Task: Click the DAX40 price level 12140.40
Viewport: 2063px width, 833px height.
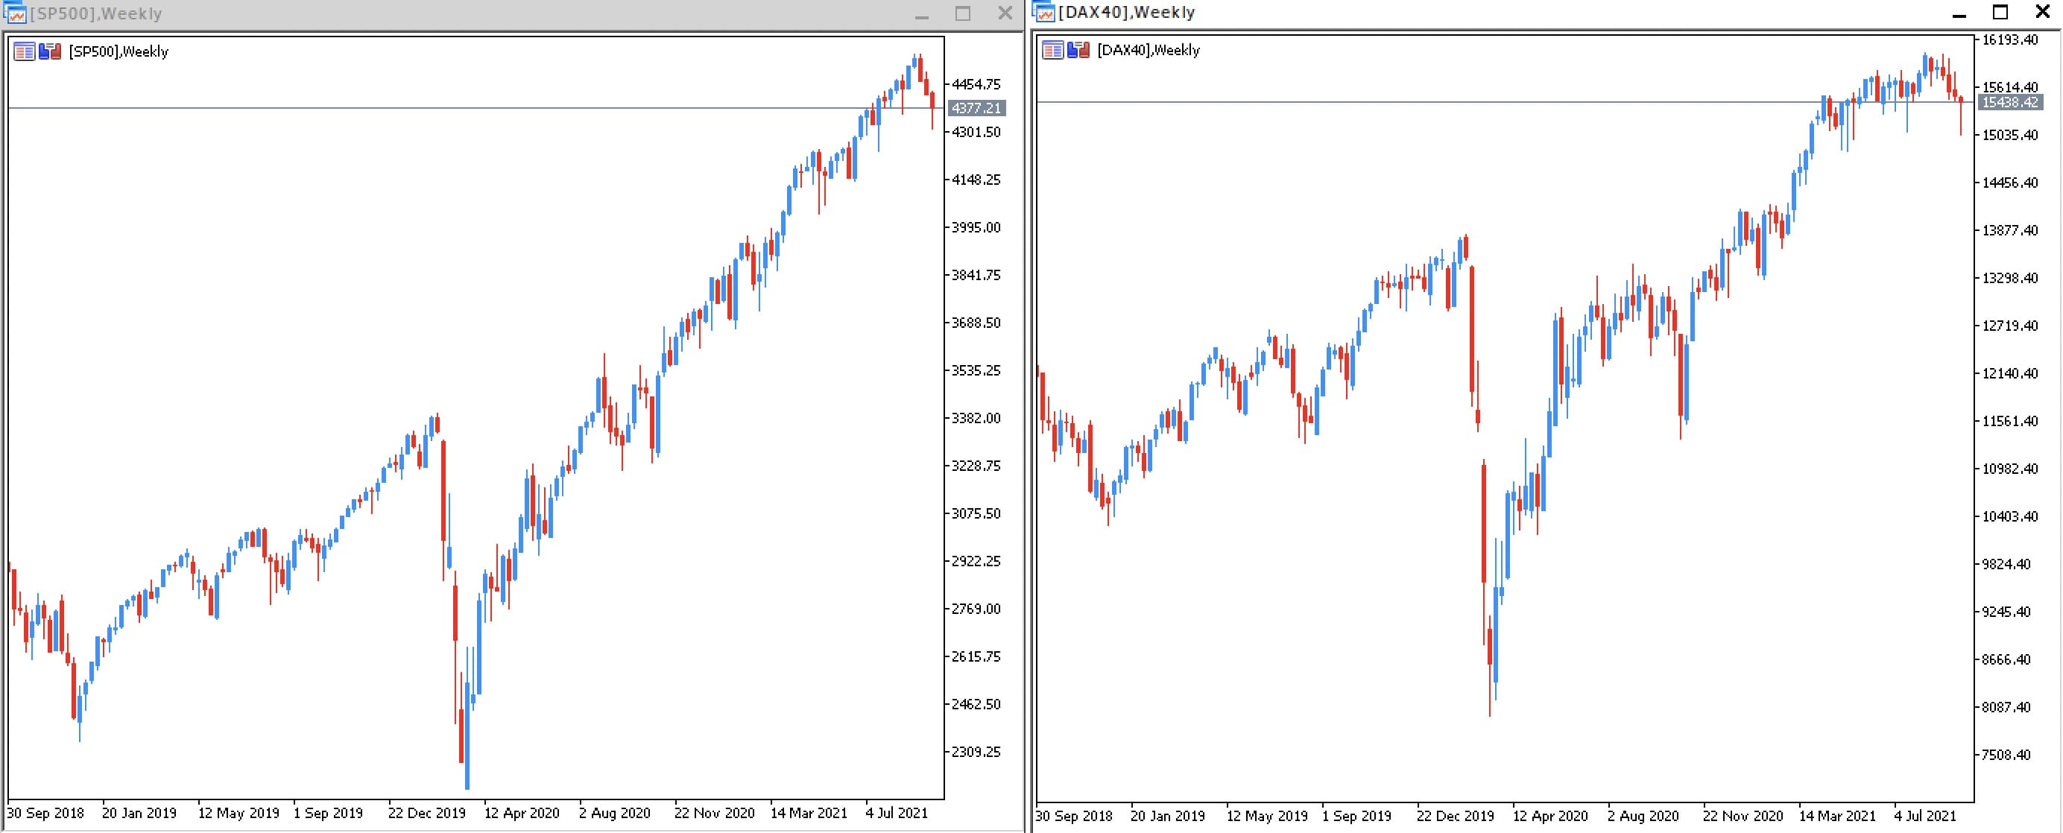Action: (2009, 374)
